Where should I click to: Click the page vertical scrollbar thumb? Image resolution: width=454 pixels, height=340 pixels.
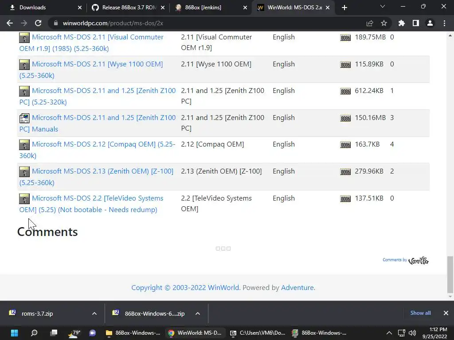tap(450, 274)
